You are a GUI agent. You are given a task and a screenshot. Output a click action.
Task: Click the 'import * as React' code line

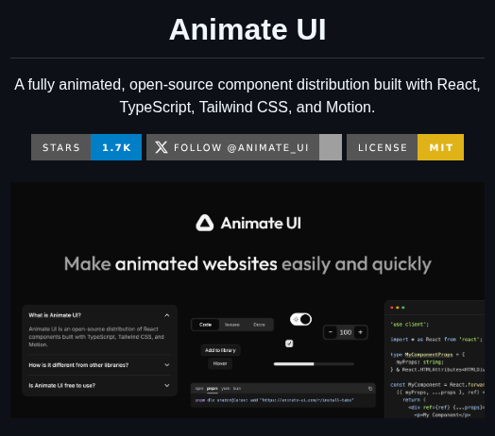[436, 340]
